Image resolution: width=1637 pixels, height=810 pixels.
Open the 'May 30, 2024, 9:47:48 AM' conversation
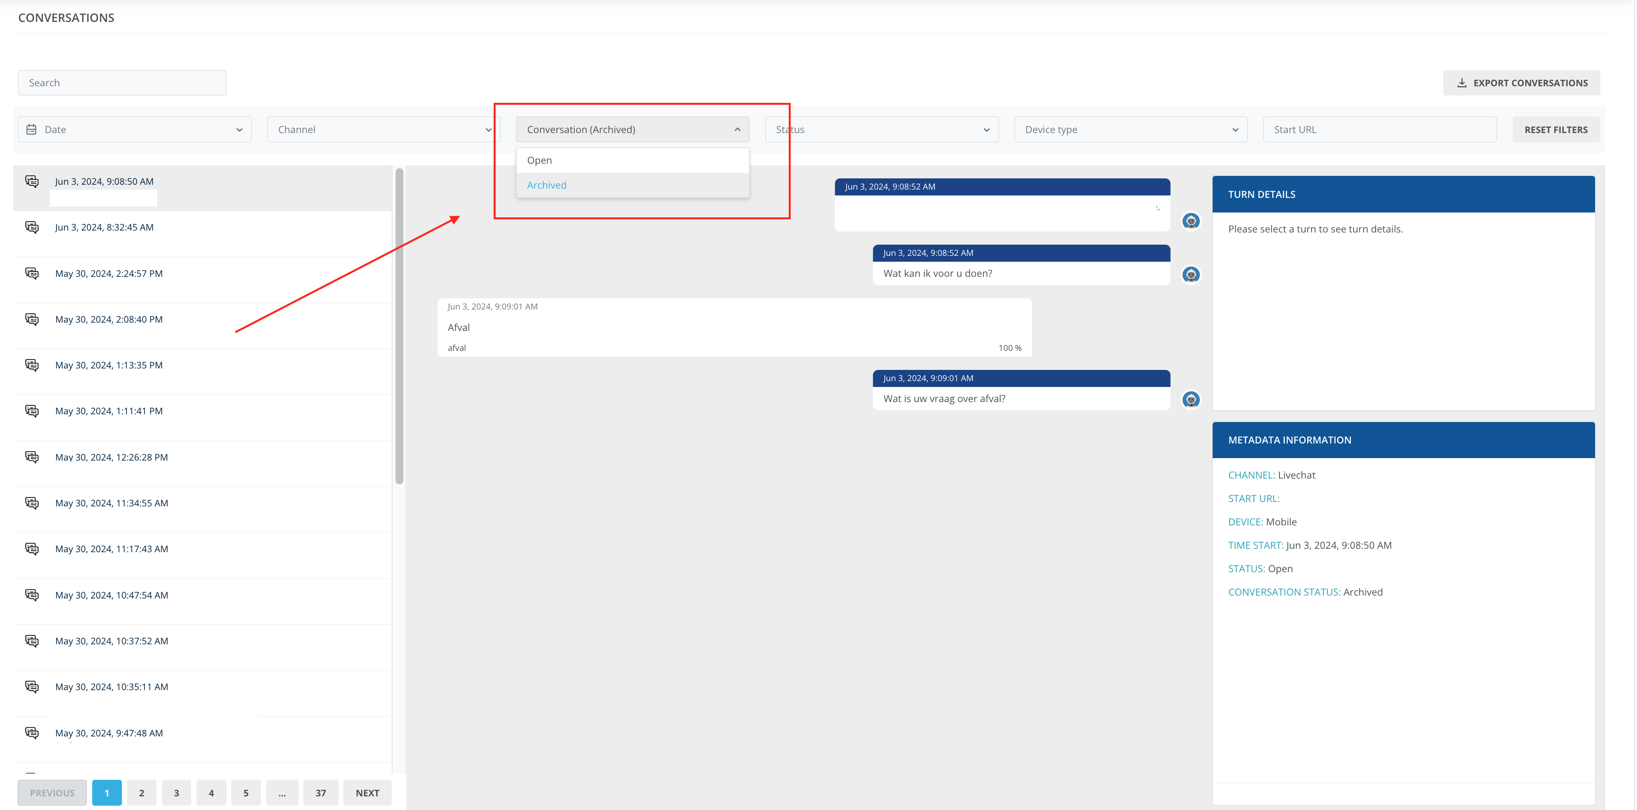pos(203,739)
